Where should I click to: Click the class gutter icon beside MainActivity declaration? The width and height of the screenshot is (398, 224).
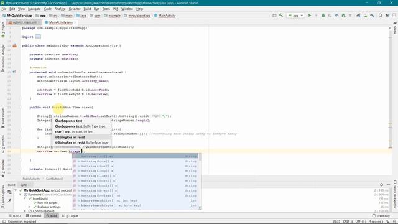(x=15, y=45)
